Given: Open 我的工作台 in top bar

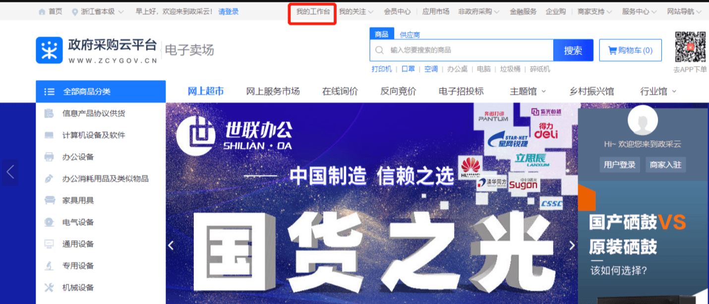Looking at the screenshot, I should tap(313, 11).
